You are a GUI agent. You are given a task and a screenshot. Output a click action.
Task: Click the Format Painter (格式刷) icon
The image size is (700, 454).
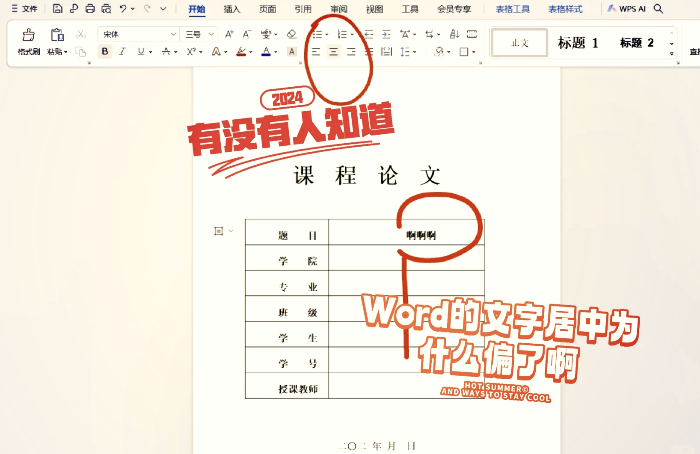29,35
